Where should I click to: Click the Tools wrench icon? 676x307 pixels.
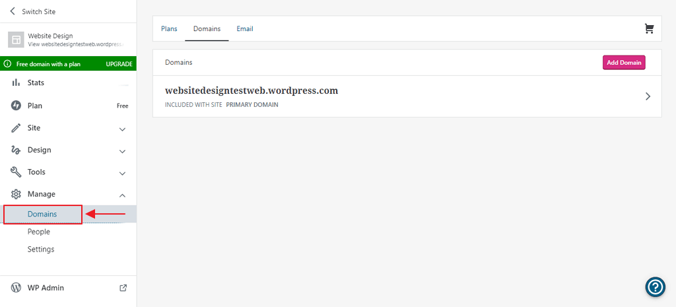coord(16,172)
